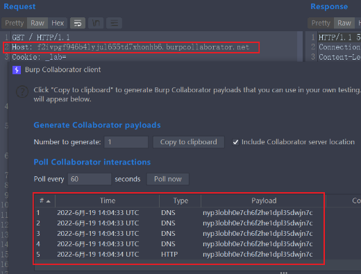The width and height of the screenshot is (361, 274).
Task: Click the Cookie: _lab= line
Action: coord(39,57)
